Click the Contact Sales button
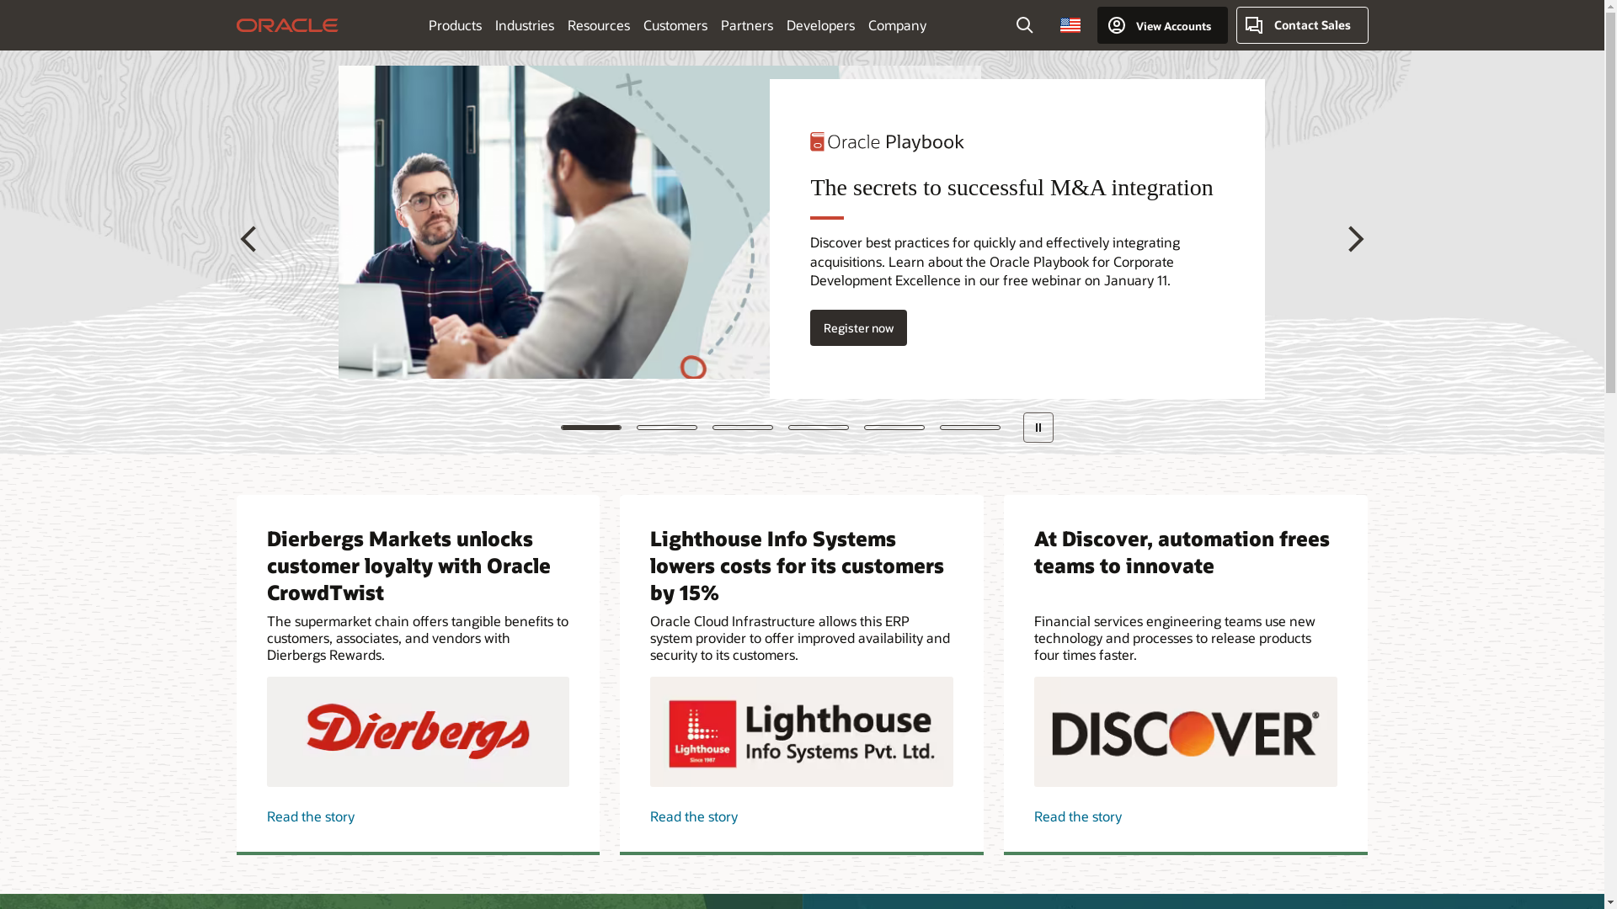Image resolution: width=1617 pixels, height=909 pixels. coord(1301,25)
